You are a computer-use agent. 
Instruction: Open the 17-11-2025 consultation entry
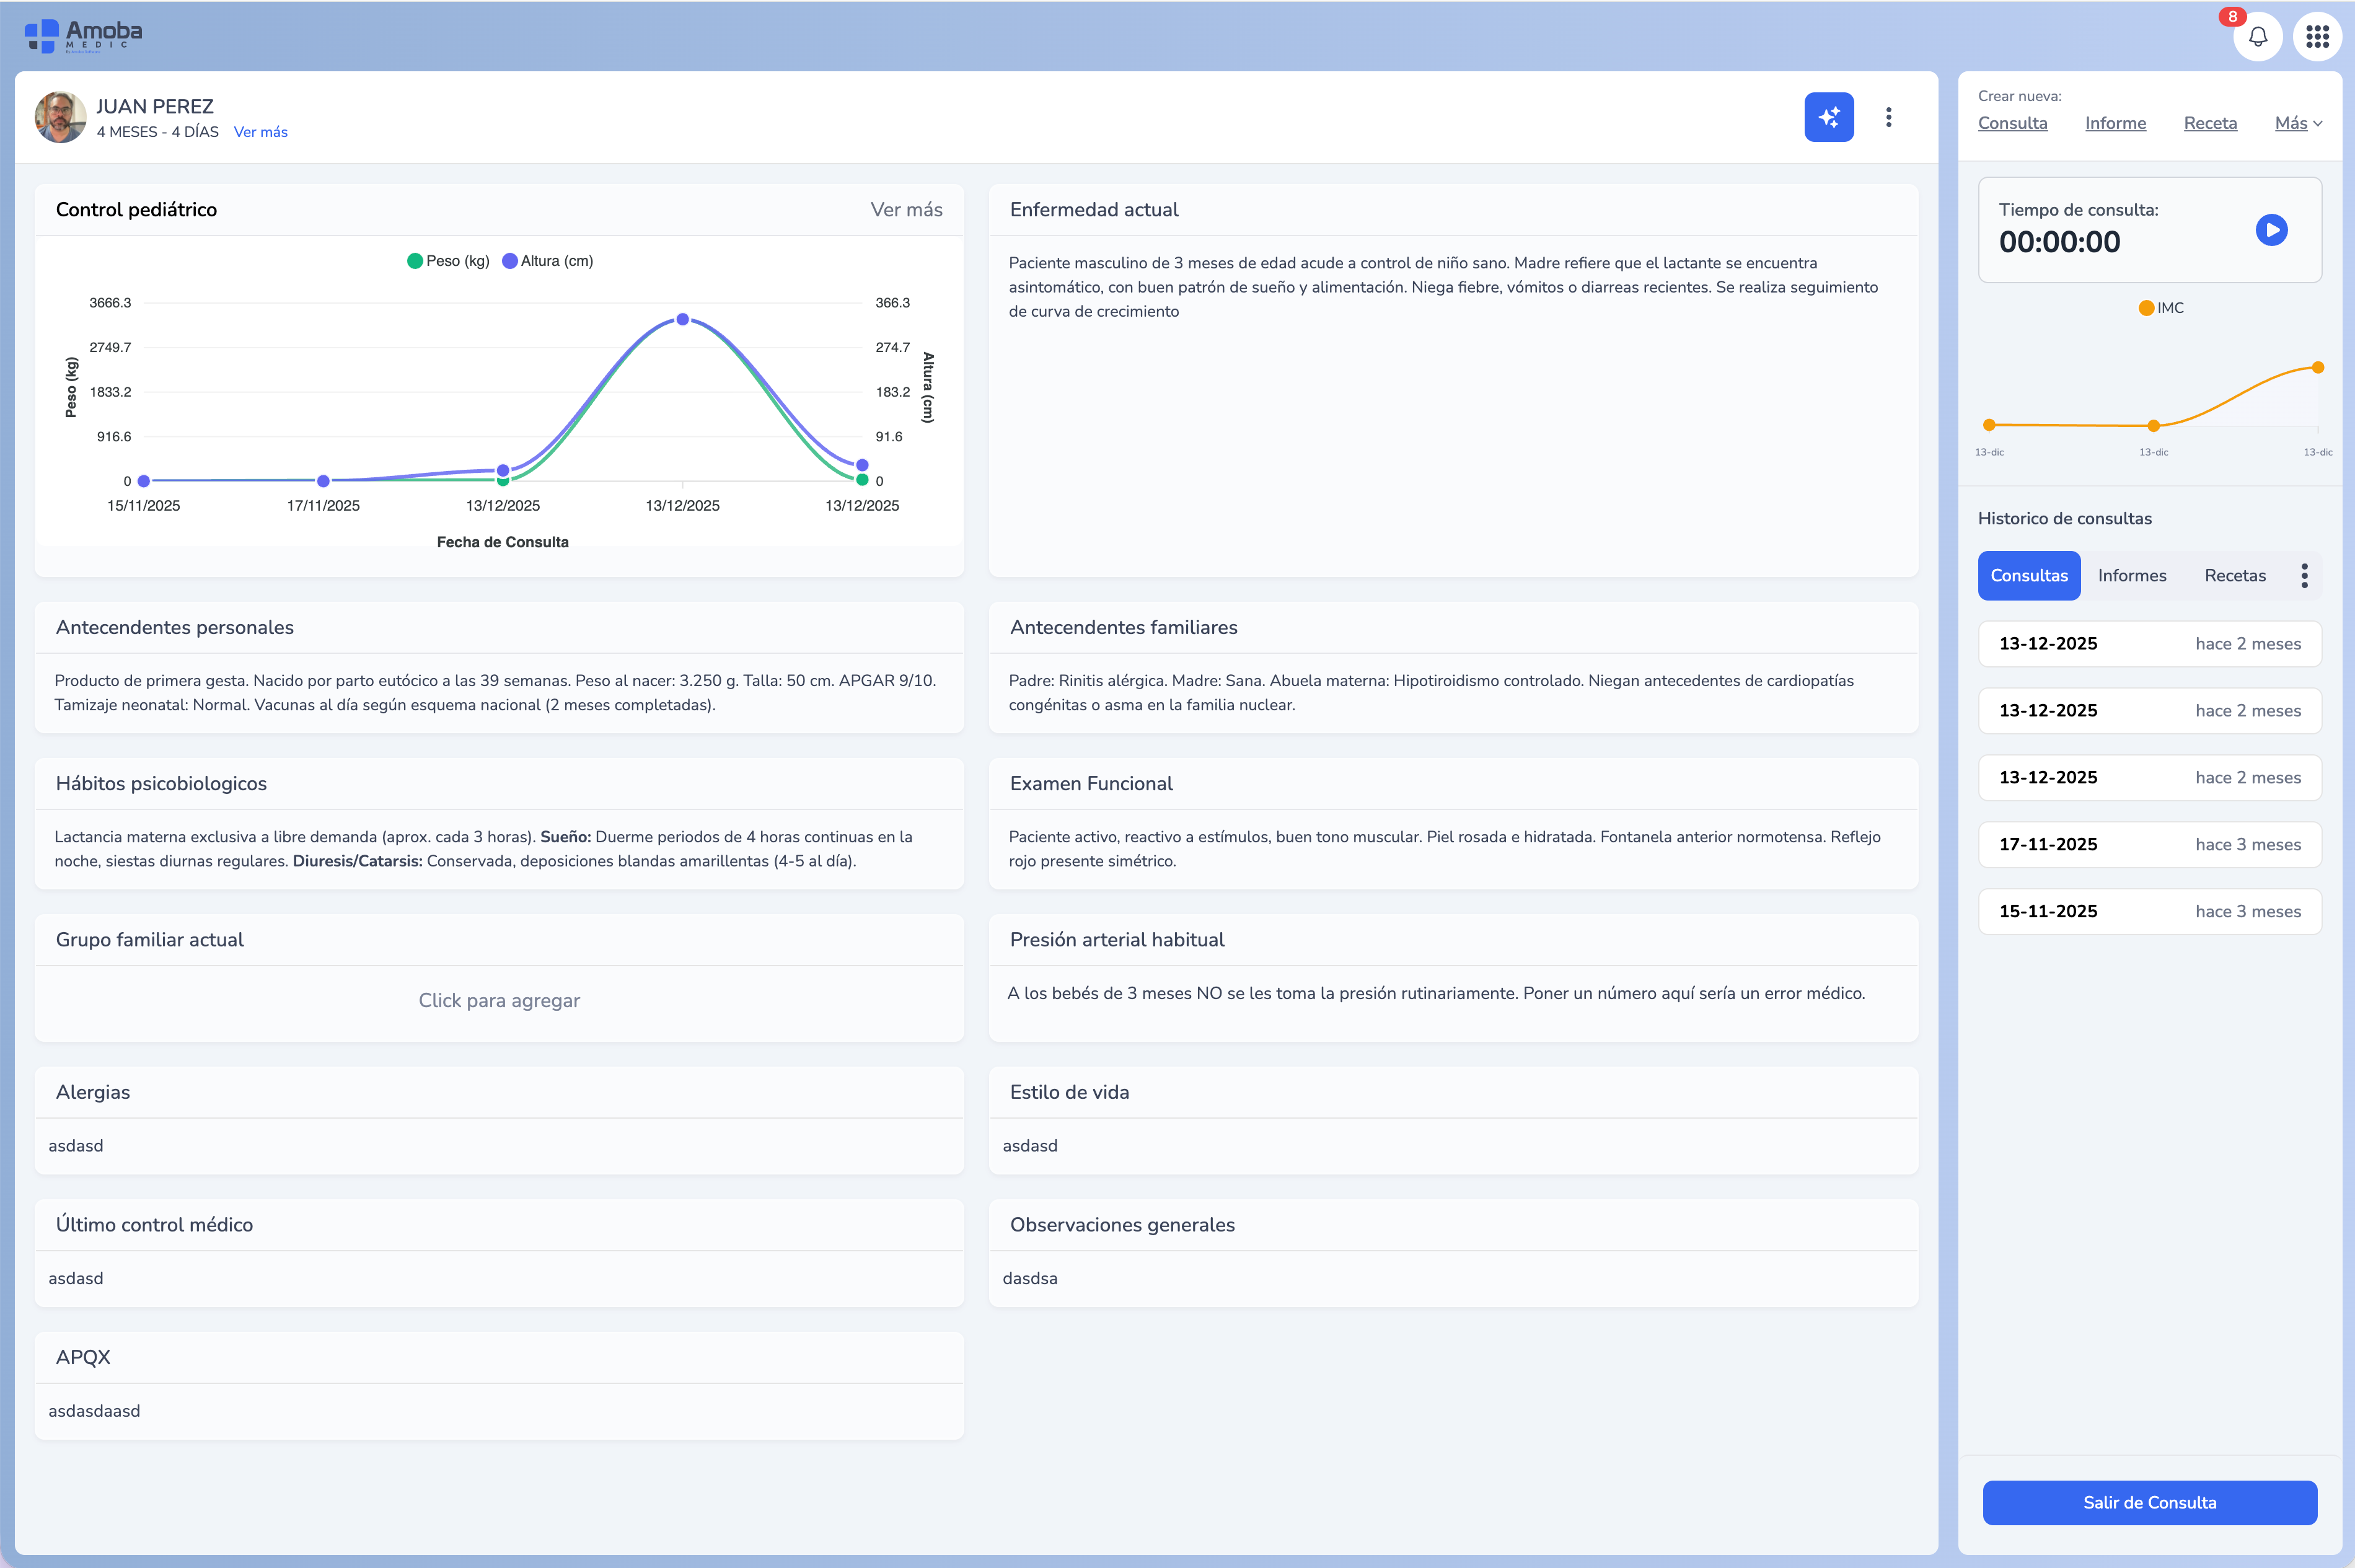coord(2149,844)
